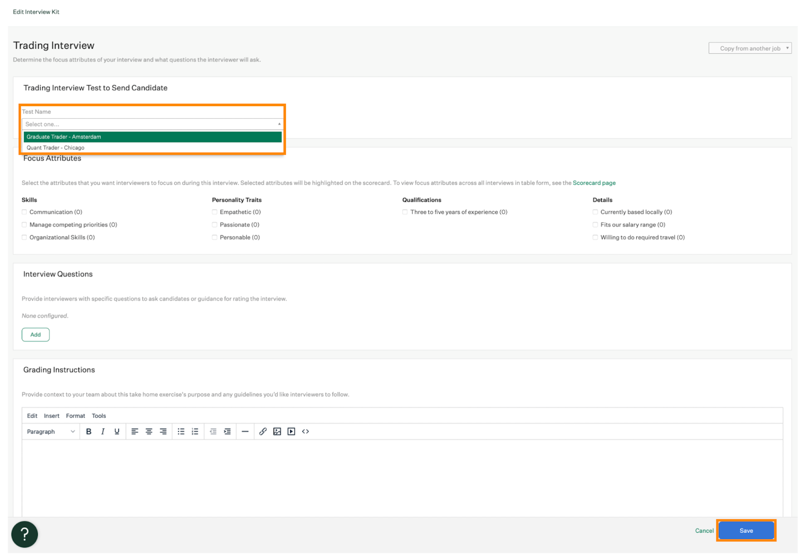Center align text in grading instructions
Viewport: 806px width, 558px height.
point(149,432)
